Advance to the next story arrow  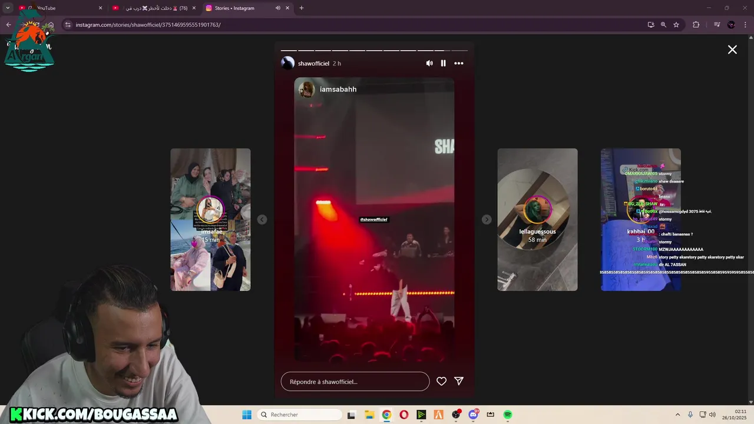coord(487,220)
